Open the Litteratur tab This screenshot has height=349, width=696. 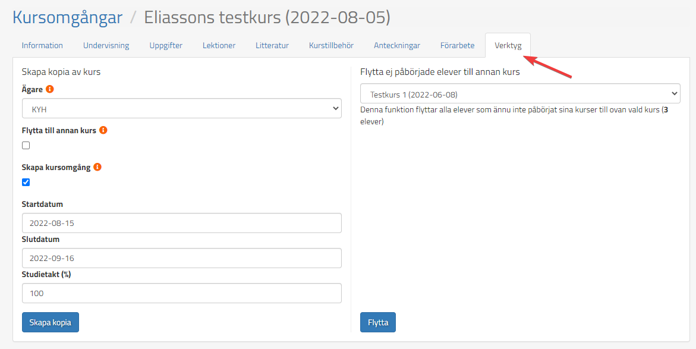point(272,46)
